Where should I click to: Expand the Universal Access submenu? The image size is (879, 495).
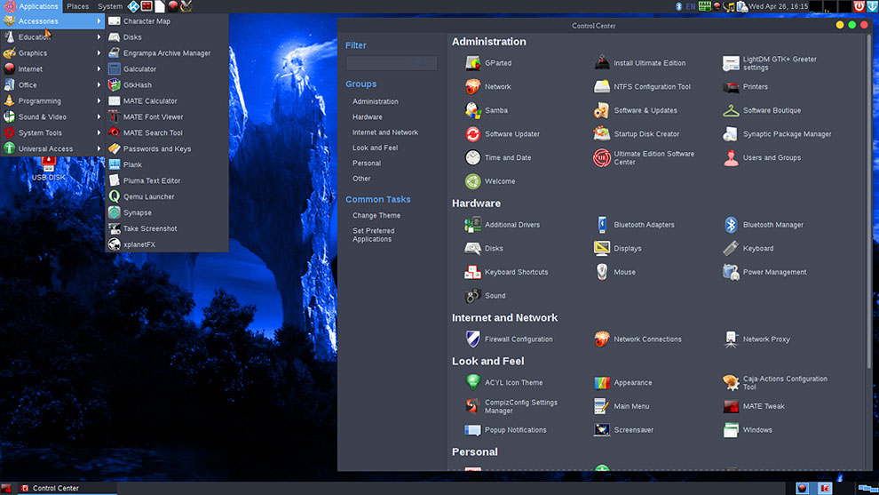click(x=52, y=148)
